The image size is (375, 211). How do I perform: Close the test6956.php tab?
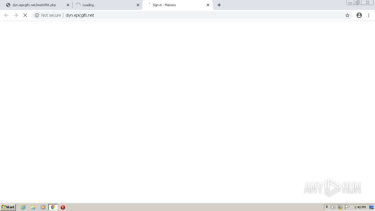(x=68, y=5)
